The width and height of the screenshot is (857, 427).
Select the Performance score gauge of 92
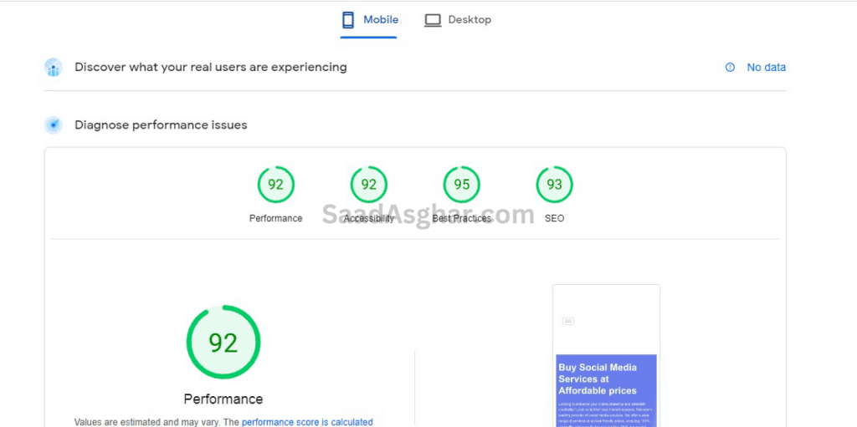(x=276, y=185)
